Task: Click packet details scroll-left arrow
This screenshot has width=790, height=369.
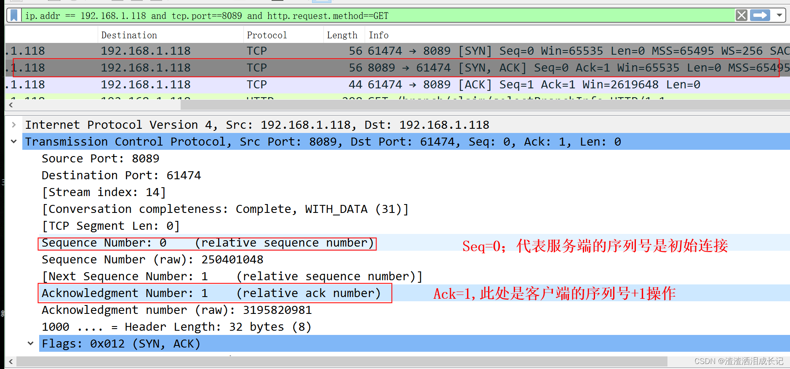Action: tap(11, 361)
